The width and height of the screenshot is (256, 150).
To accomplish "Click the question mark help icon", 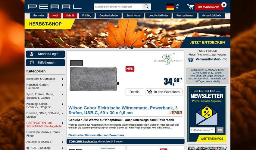I will coord(32,62).
